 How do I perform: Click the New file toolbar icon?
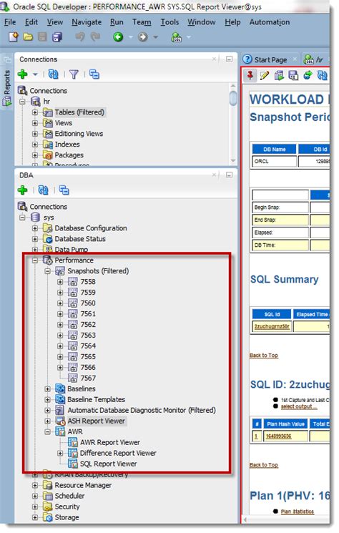(14, 36)
